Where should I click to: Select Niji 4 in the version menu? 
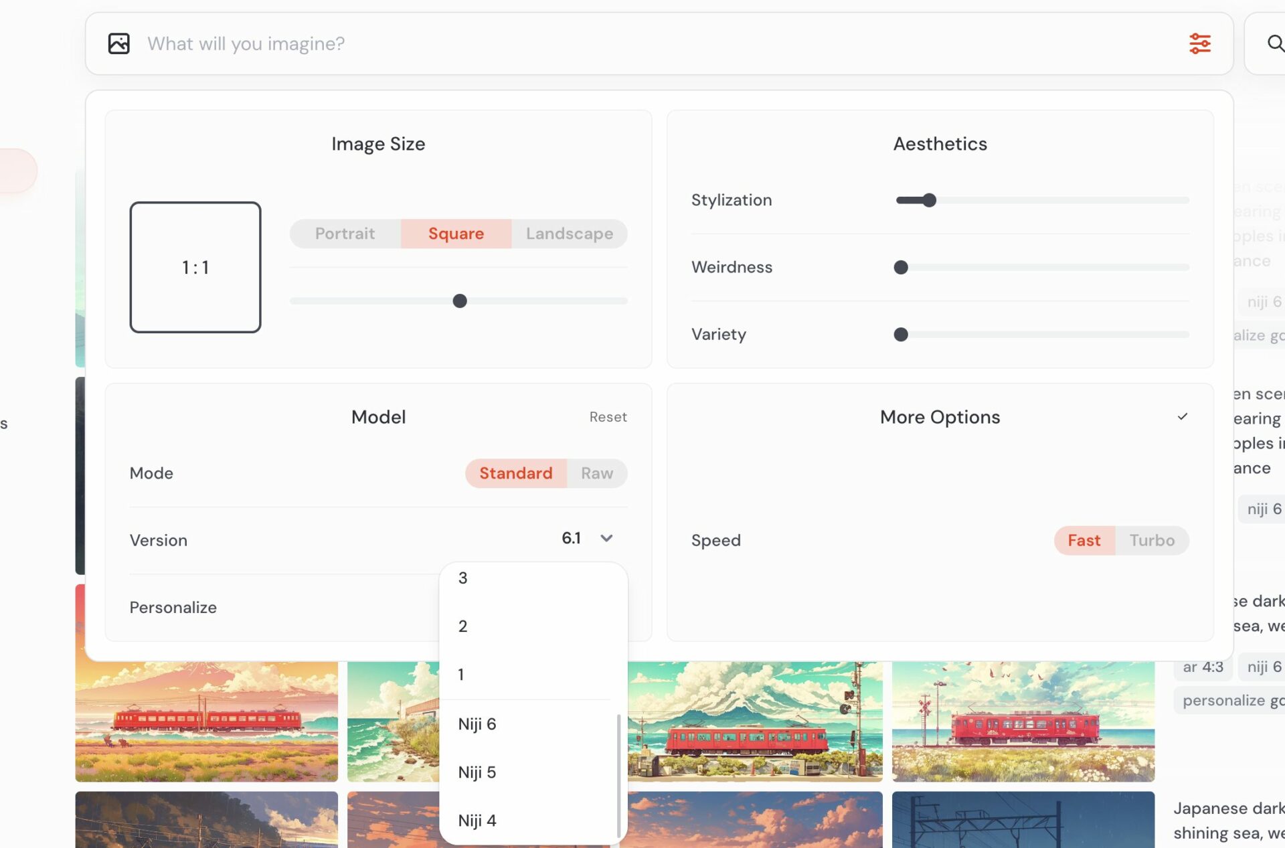(477, 820)
